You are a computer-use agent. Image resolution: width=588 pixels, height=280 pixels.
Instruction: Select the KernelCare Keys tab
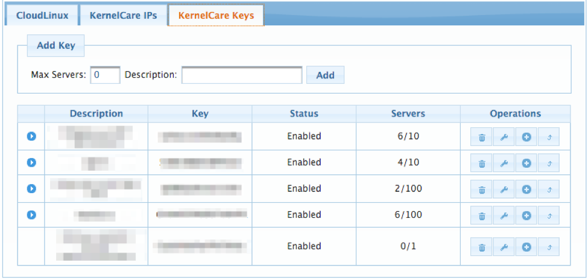coord(216,16)
